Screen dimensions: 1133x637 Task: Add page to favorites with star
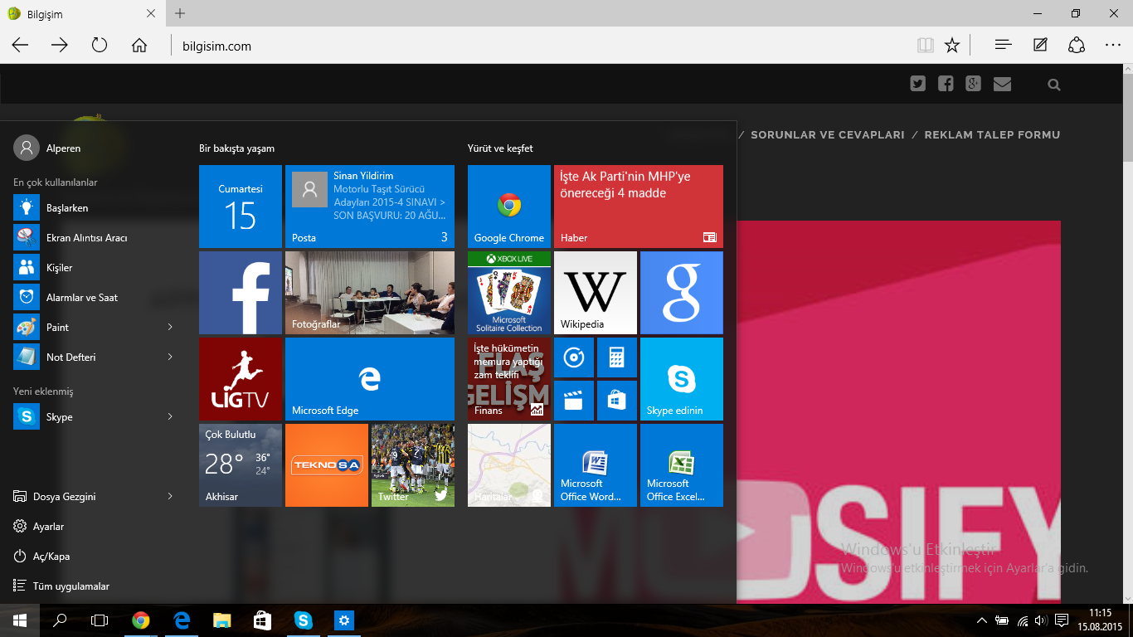(952, 46)
